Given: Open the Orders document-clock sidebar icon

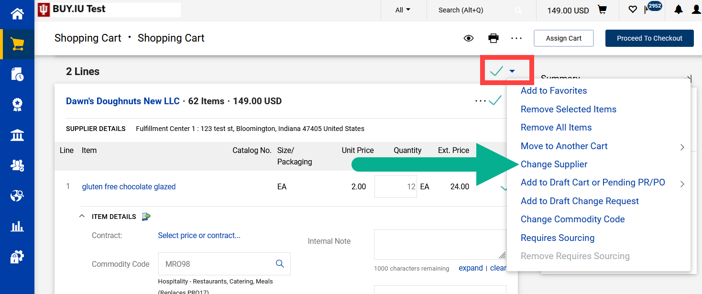Looking at the screenshot, I should point(17,75).
